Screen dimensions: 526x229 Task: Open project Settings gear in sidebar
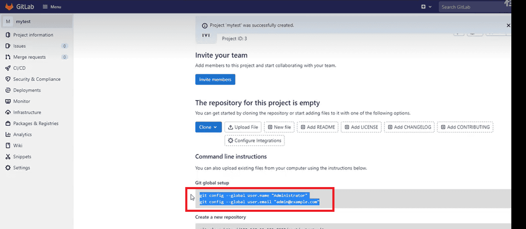tap(21, 168)
